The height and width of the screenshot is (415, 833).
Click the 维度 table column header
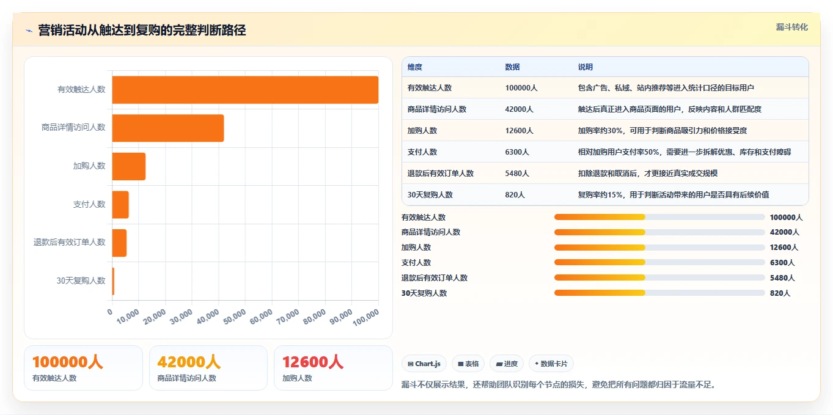coord(415,67)
